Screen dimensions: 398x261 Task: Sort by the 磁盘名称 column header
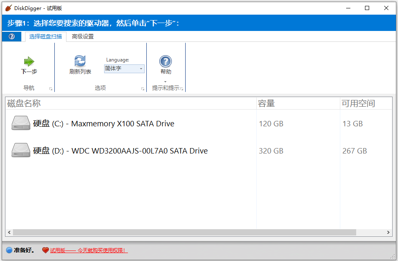pyautogui.click(x=131, y=103)
